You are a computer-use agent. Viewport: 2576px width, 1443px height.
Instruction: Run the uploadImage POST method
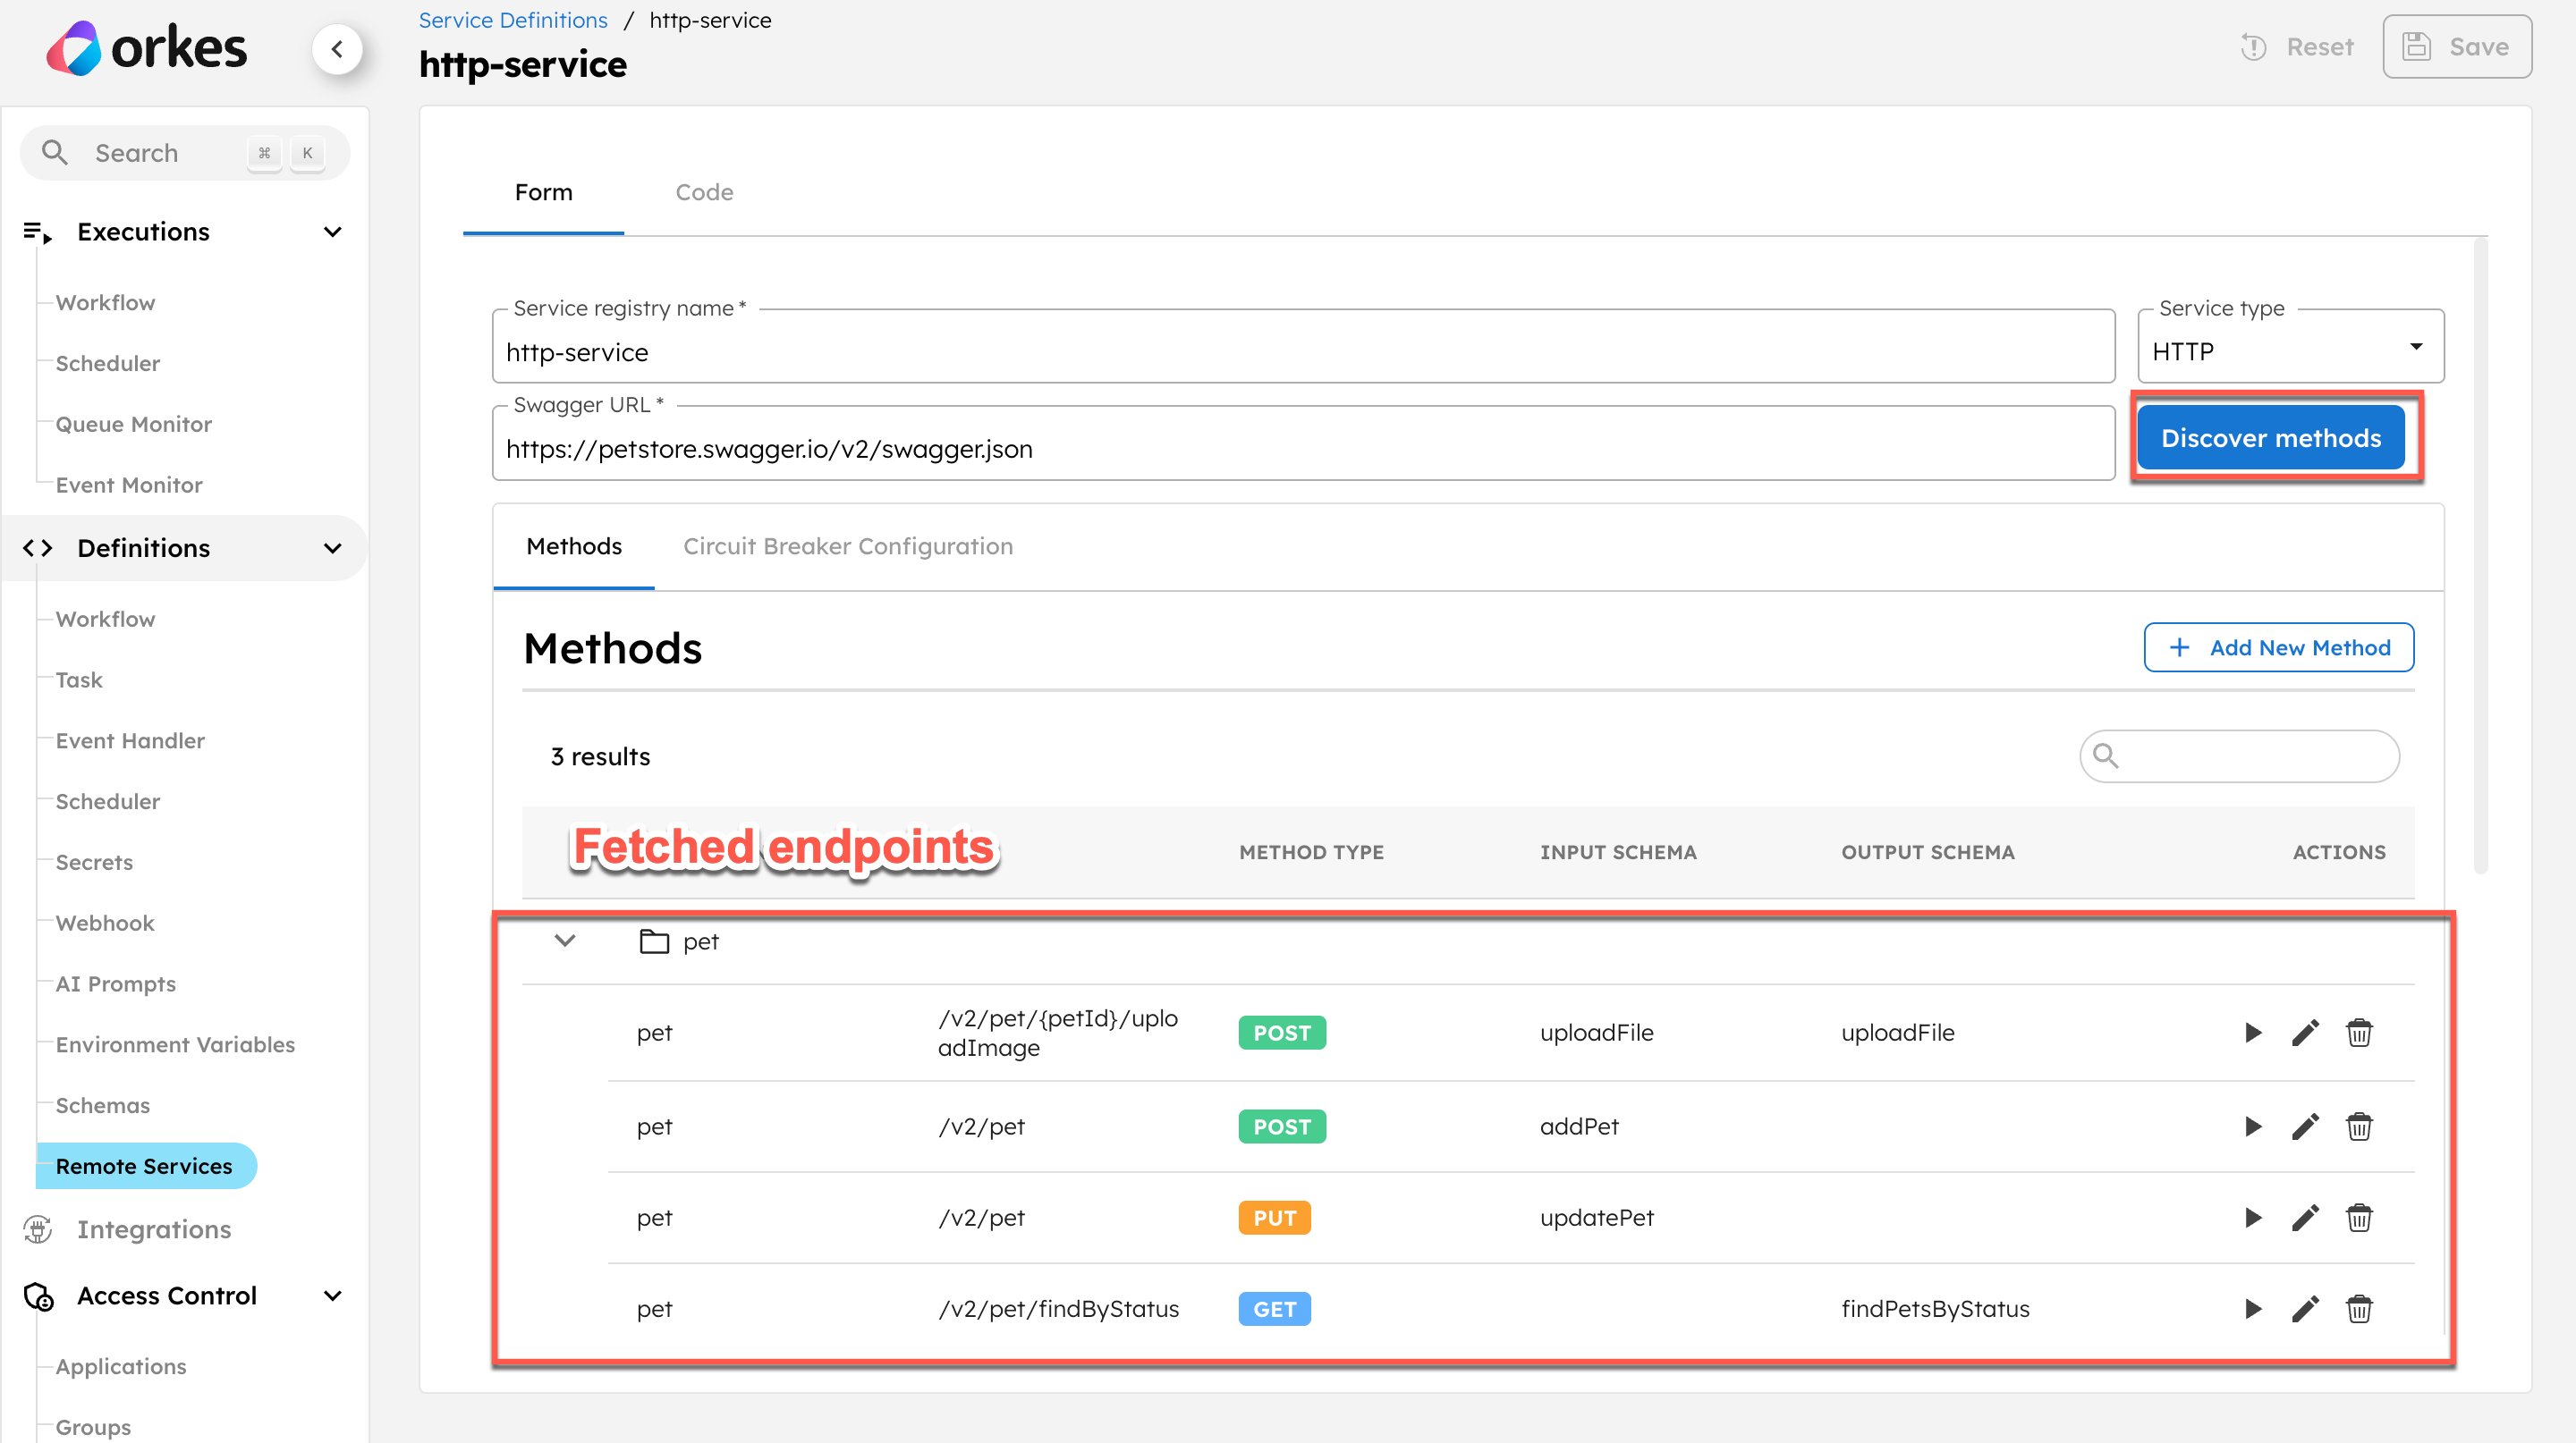pos(2252,1033)
